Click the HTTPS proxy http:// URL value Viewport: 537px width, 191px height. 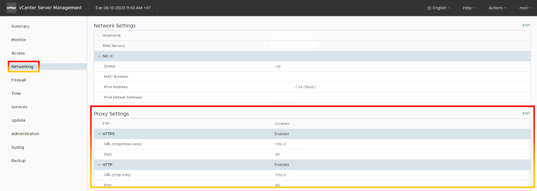click(x=281, y=144)
